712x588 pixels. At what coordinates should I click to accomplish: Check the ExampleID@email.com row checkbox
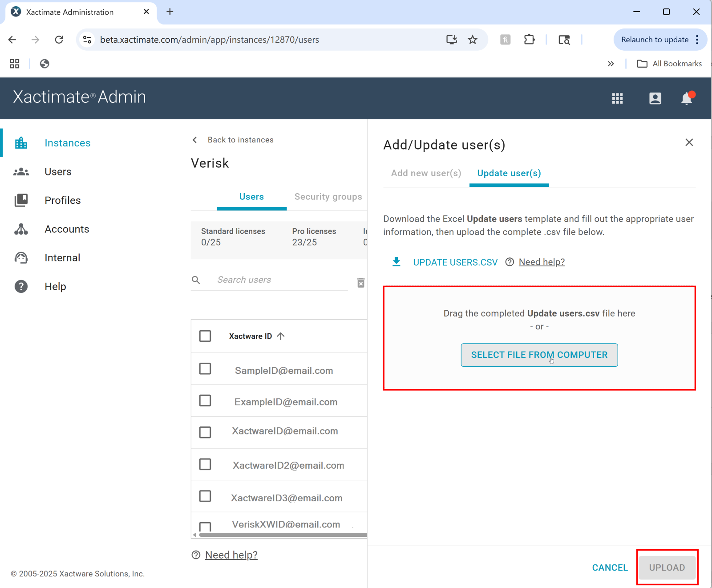pos(205,401)
